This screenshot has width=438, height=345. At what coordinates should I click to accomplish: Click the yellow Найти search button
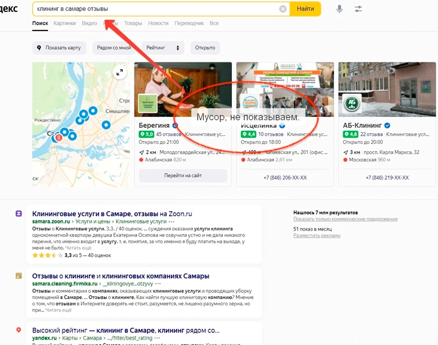(x=305, y=8)
